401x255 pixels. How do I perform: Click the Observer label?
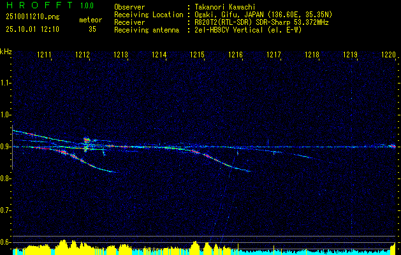point(129,7)
